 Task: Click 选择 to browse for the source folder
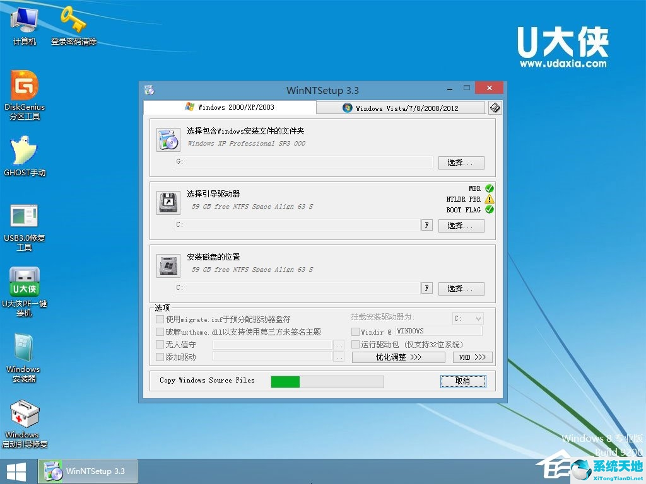pyautogui.click(x=461, y=162)
